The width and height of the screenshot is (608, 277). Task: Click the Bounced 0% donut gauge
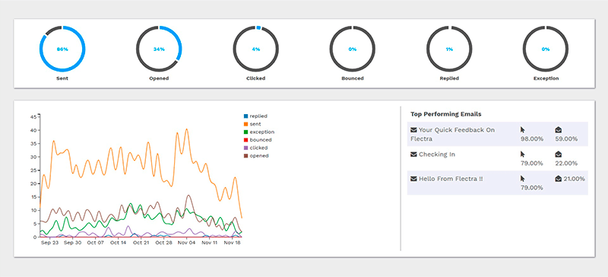click(x=353, y=49)
